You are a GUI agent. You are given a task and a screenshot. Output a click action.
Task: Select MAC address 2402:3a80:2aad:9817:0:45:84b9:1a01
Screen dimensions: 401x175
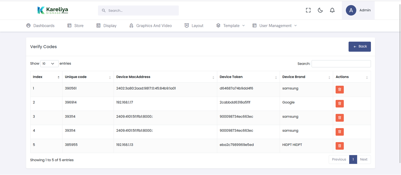[x=146, y=88]
